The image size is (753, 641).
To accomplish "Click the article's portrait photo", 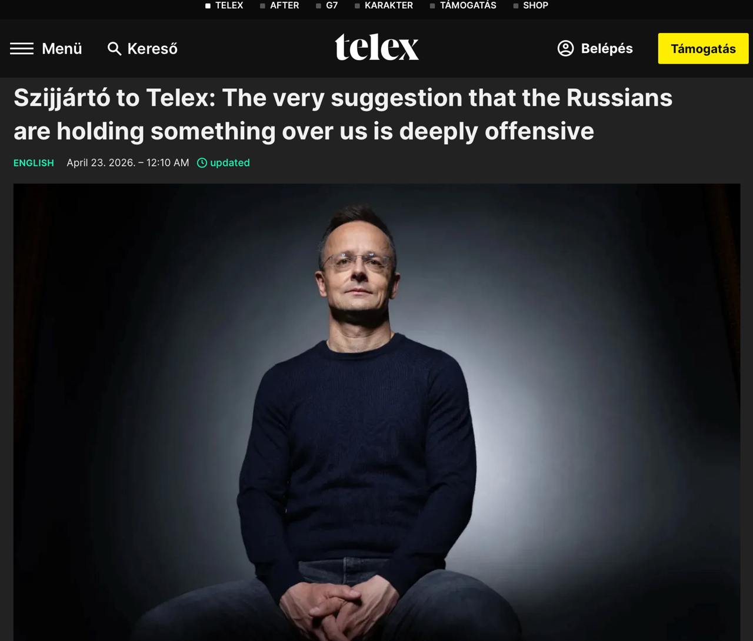I will click(376, 412).
